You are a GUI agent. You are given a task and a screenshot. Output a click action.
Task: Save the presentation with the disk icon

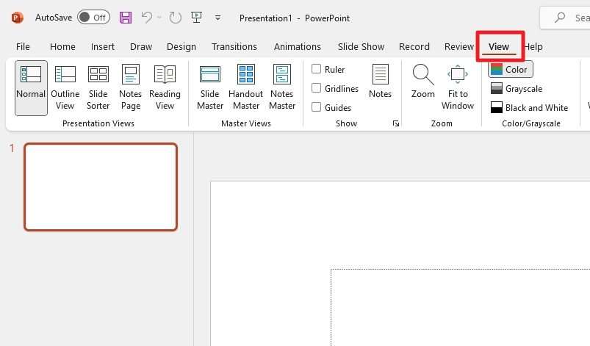(x=126, y=18)
